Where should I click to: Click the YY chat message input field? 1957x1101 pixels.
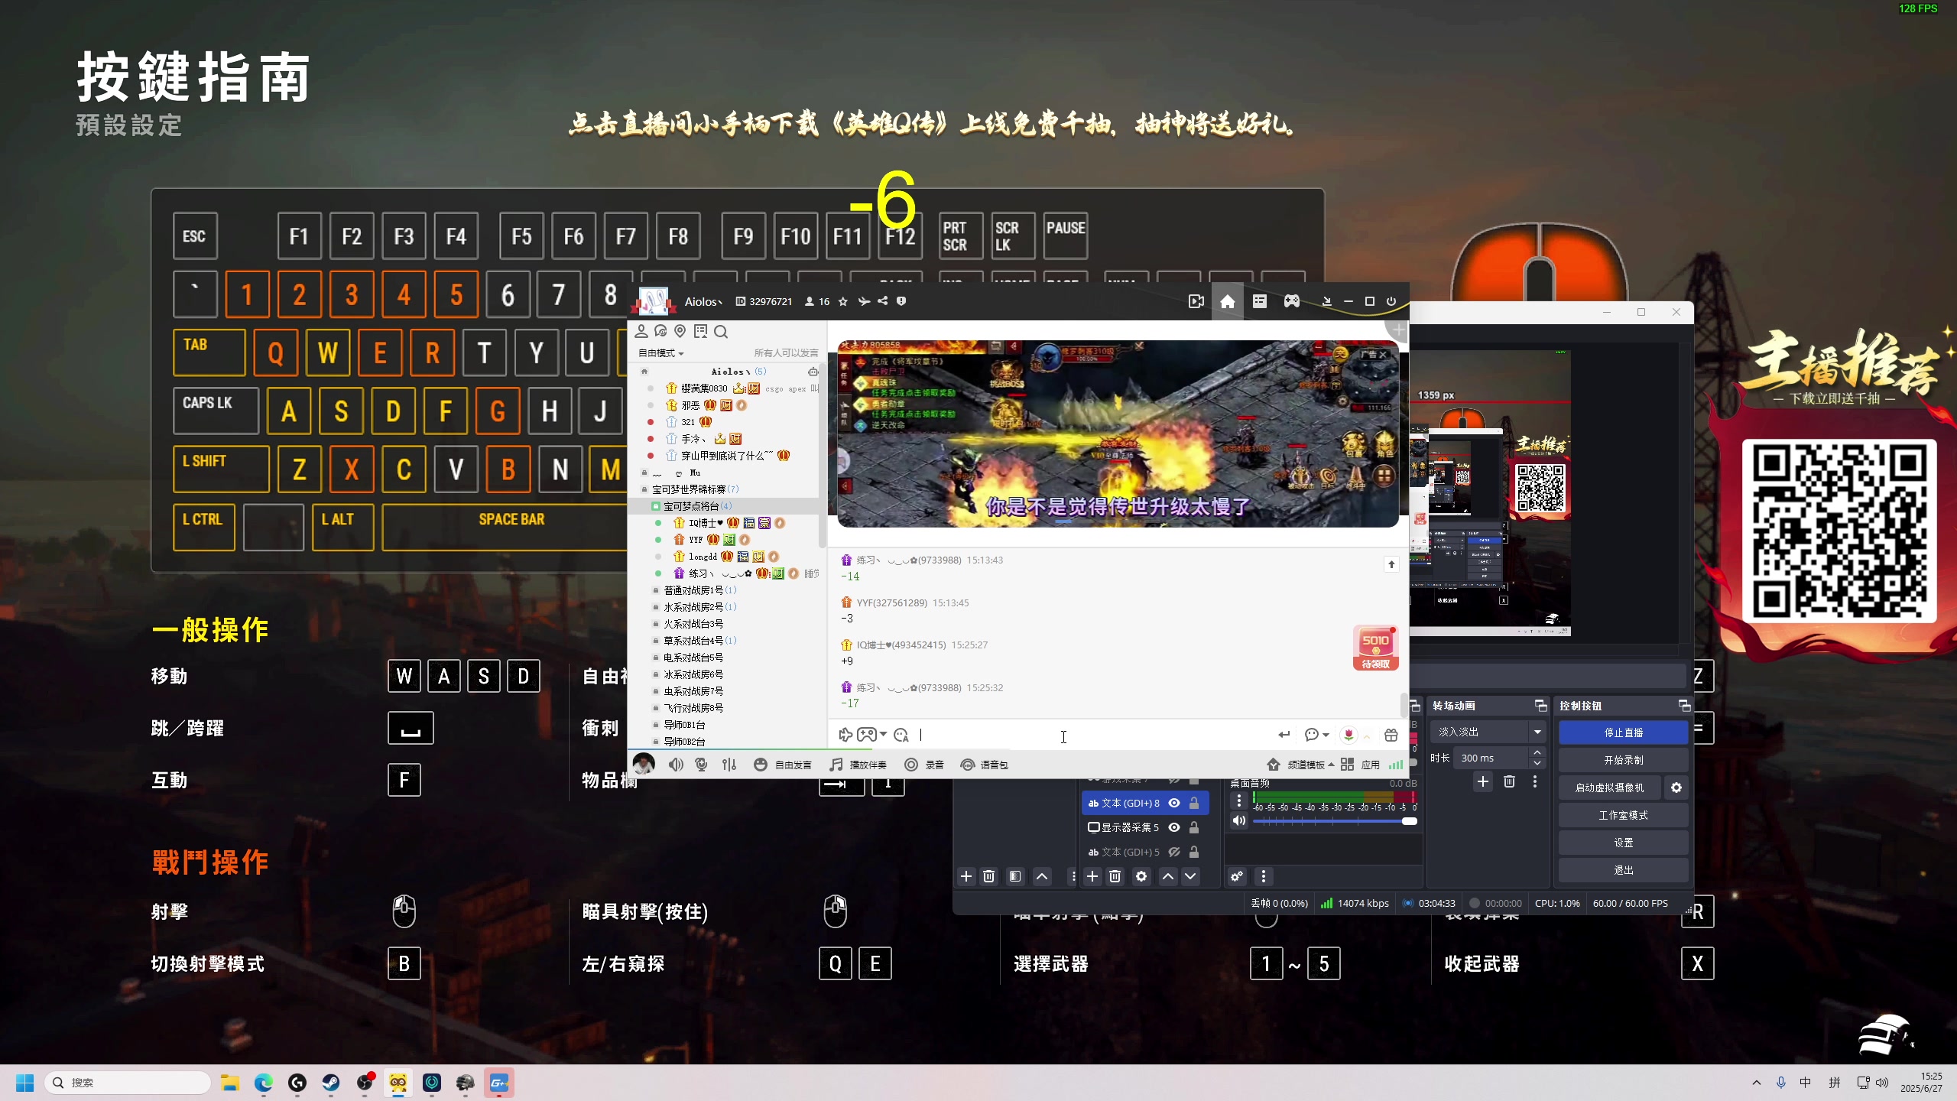[1093, 735]
